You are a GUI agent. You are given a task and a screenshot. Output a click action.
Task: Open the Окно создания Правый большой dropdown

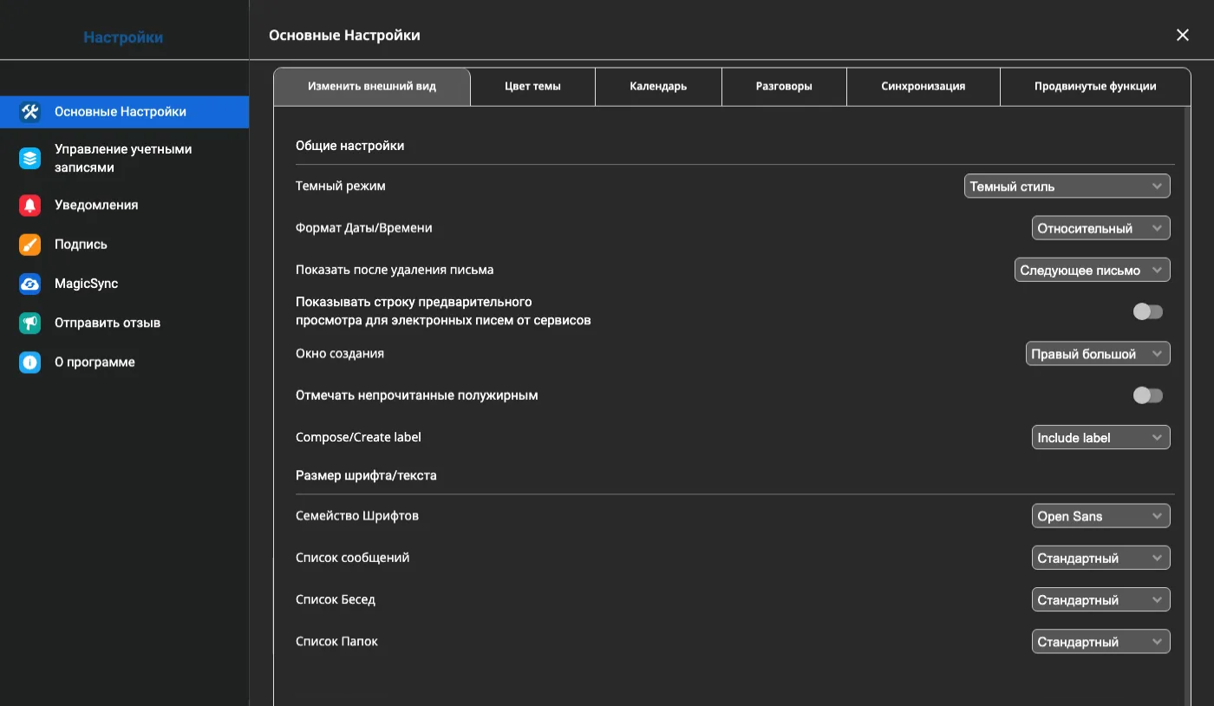[1098, 354]
